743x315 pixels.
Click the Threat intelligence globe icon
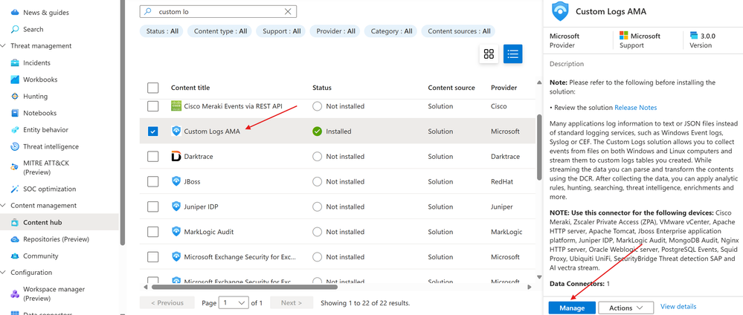click(x=15, y=147)
